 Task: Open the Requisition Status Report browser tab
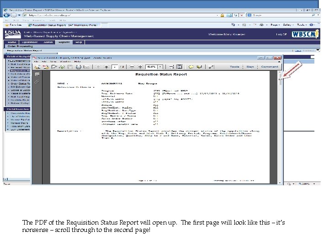point(64,25)
